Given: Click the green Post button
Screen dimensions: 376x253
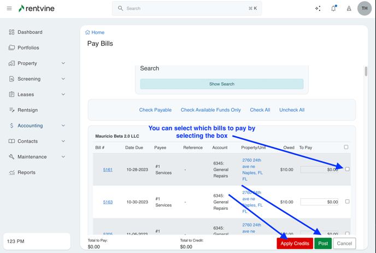Looking at the screenshot, I should pyautogui.click(x=323, y=244).
